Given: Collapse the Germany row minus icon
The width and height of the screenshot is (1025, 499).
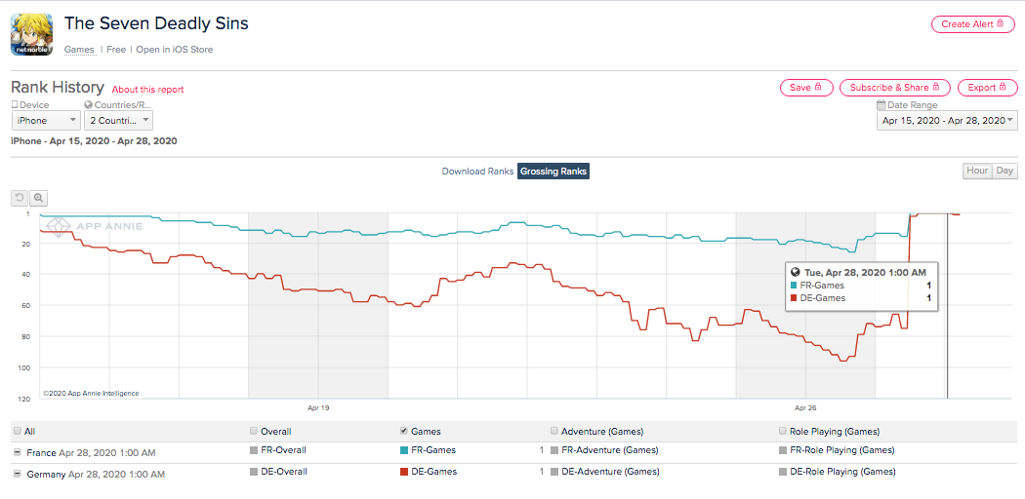Looking at the screenshot, I should 16,475.
